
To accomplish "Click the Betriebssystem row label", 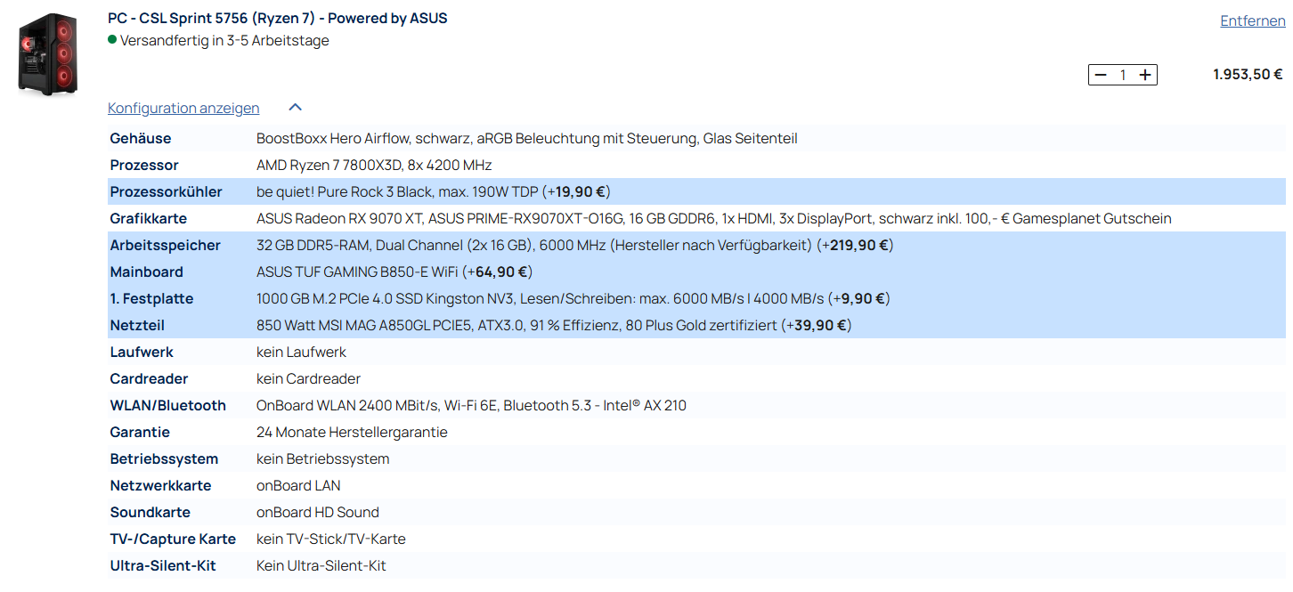I will [x=164, y=458].
